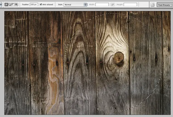The width and height of the screenshot is (173, 117).
Task: Focus the Height input field
Action: pos(130,4)
